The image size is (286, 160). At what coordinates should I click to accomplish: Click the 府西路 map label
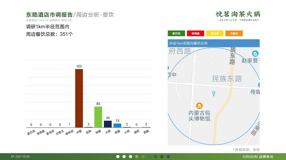point(180,51)
